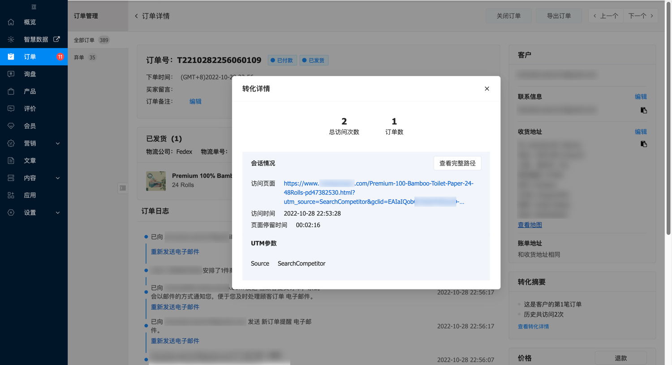Click the page vertical scrollbar
Screen dimensions: 672x365
coord(668,116)
